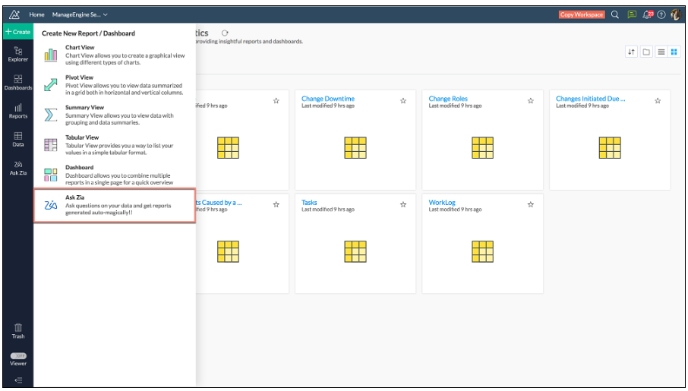Click the Tasks table thumbnail
This screenshot has width=688, height=391.
(x=355, y=251)
